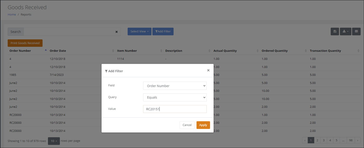Clear the search box with the x icon
Screen dimensions: 364x148
click(x=116, y=32)
